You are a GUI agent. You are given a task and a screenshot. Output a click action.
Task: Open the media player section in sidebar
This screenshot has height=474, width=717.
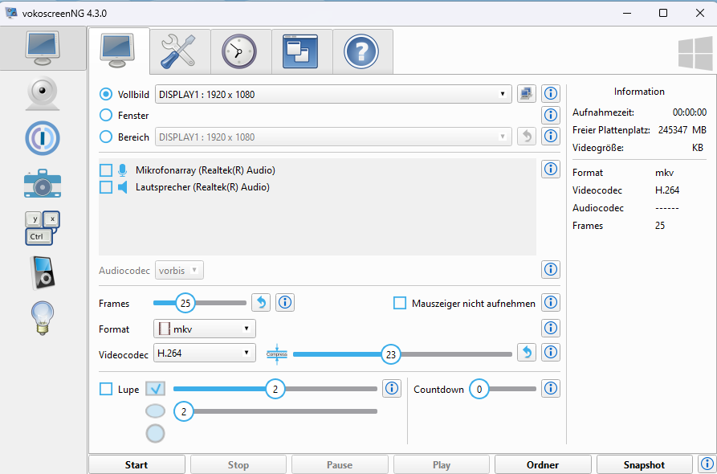pos(43,273)
